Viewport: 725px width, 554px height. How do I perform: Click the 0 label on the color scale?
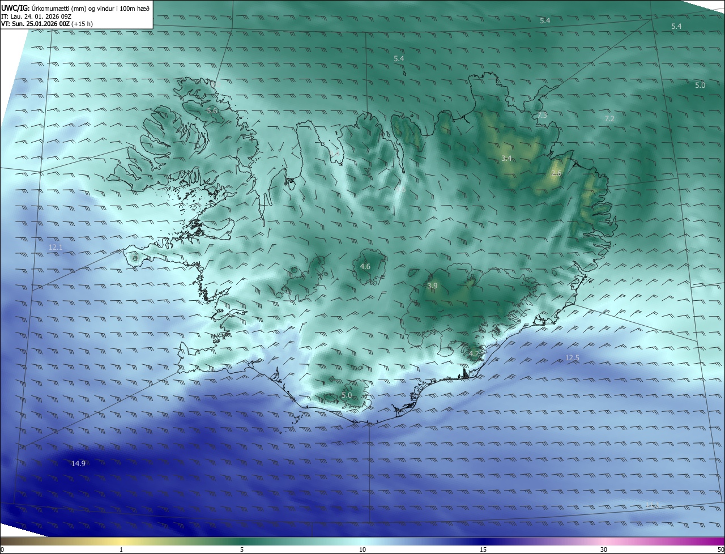(x=2, y=550)
